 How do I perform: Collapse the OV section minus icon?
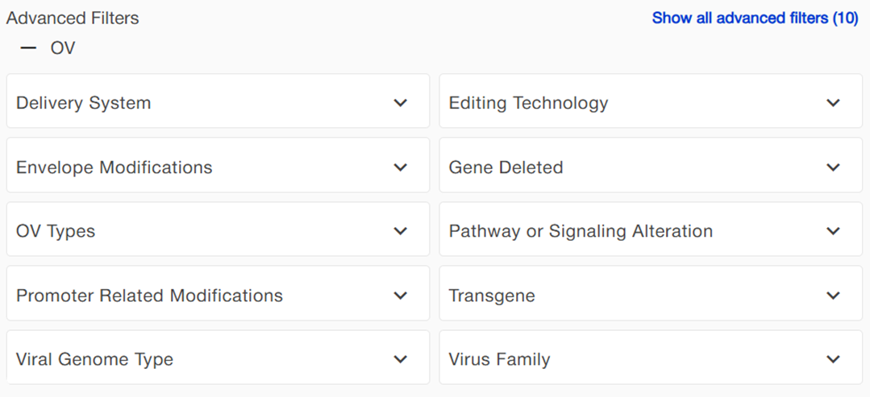(x=29, y=48)
